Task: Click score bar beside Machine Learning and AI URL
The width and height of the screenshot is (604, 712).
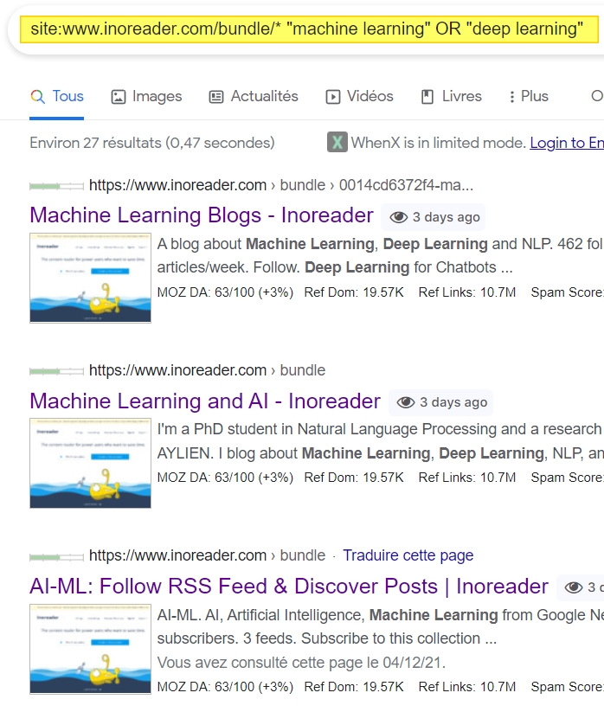Action: (x=57, y=371)
